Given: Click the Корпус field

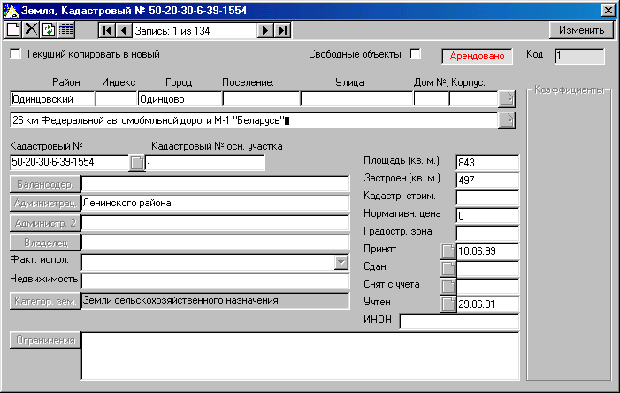Looking at the screenshot, I should (473, 99).
